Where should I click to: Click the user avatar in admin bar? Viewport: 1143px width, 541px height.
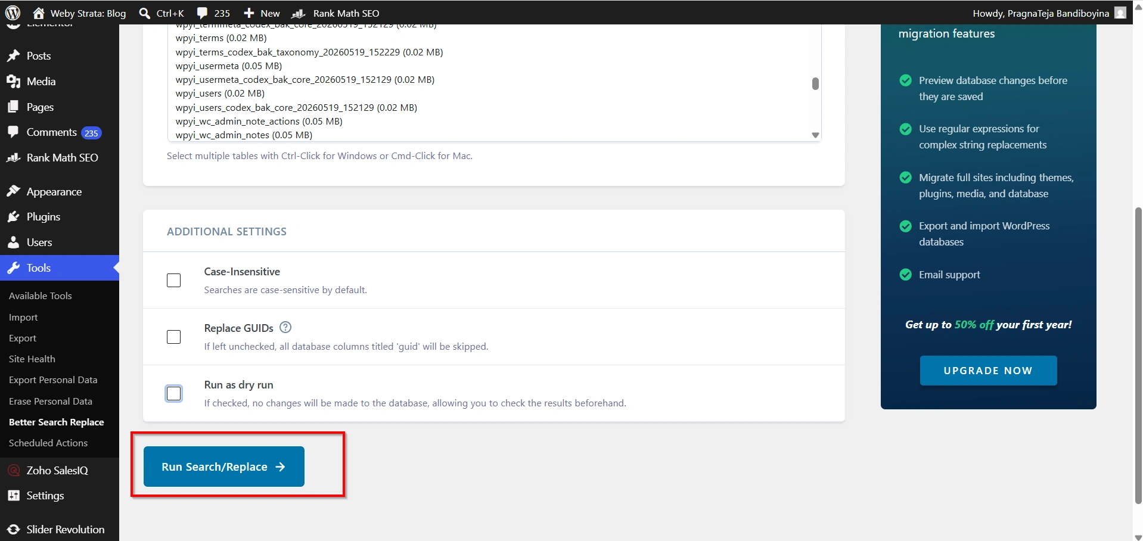[1120, 13]
